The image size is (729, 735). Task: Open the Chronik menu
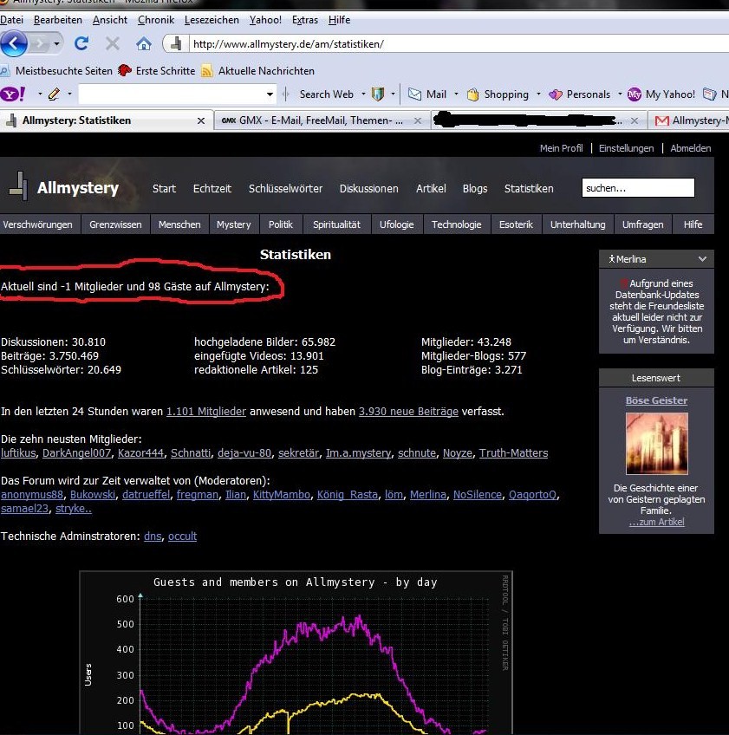(156, 20)
